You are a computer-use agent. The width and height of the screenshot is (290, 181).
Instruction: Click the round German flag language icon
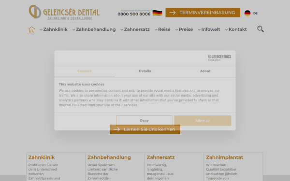[247, 13]
